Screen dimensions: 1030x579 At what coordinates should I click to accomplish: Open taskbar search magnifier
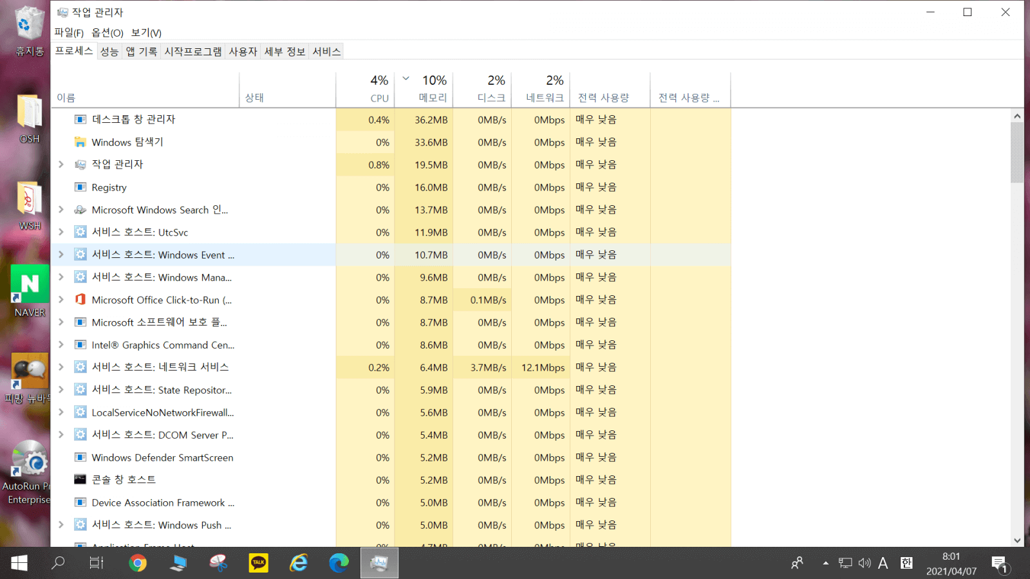58,564
